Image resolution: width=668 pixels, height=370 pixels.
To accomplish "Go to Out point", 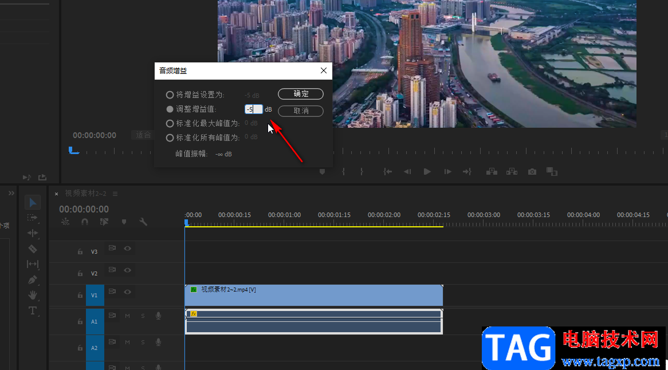I will pyautogui.click(x=467, y=172).
